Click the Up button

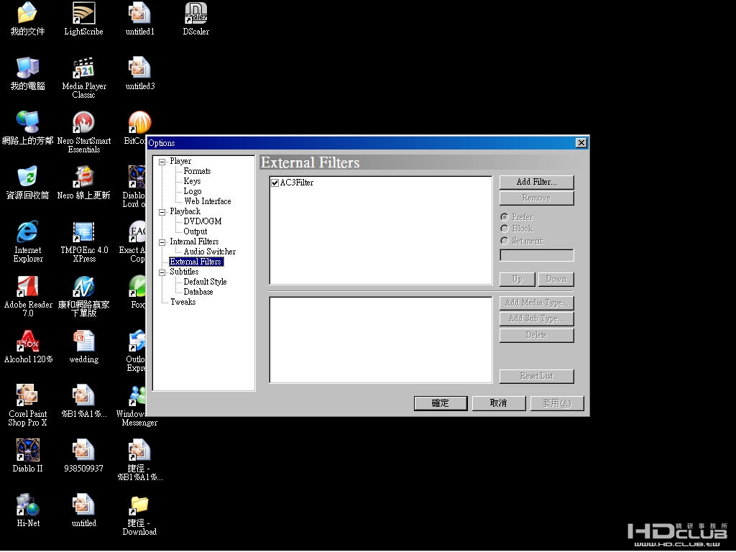click(x=517, y=280)
